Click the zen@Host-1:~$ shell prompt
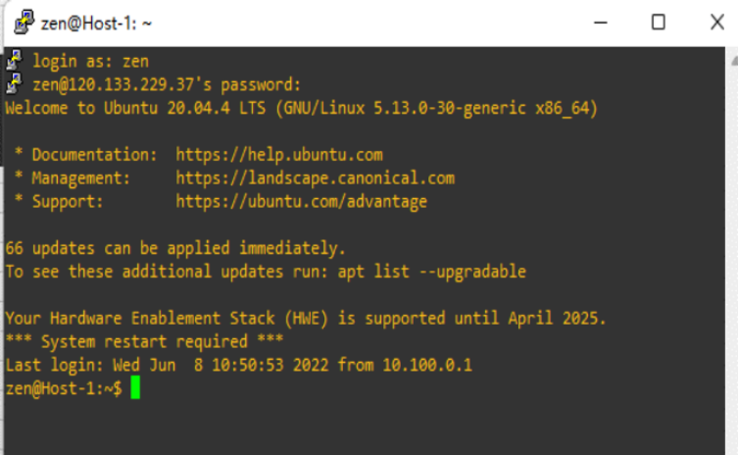This screenshot has width=738, height=455. point(64,389)
